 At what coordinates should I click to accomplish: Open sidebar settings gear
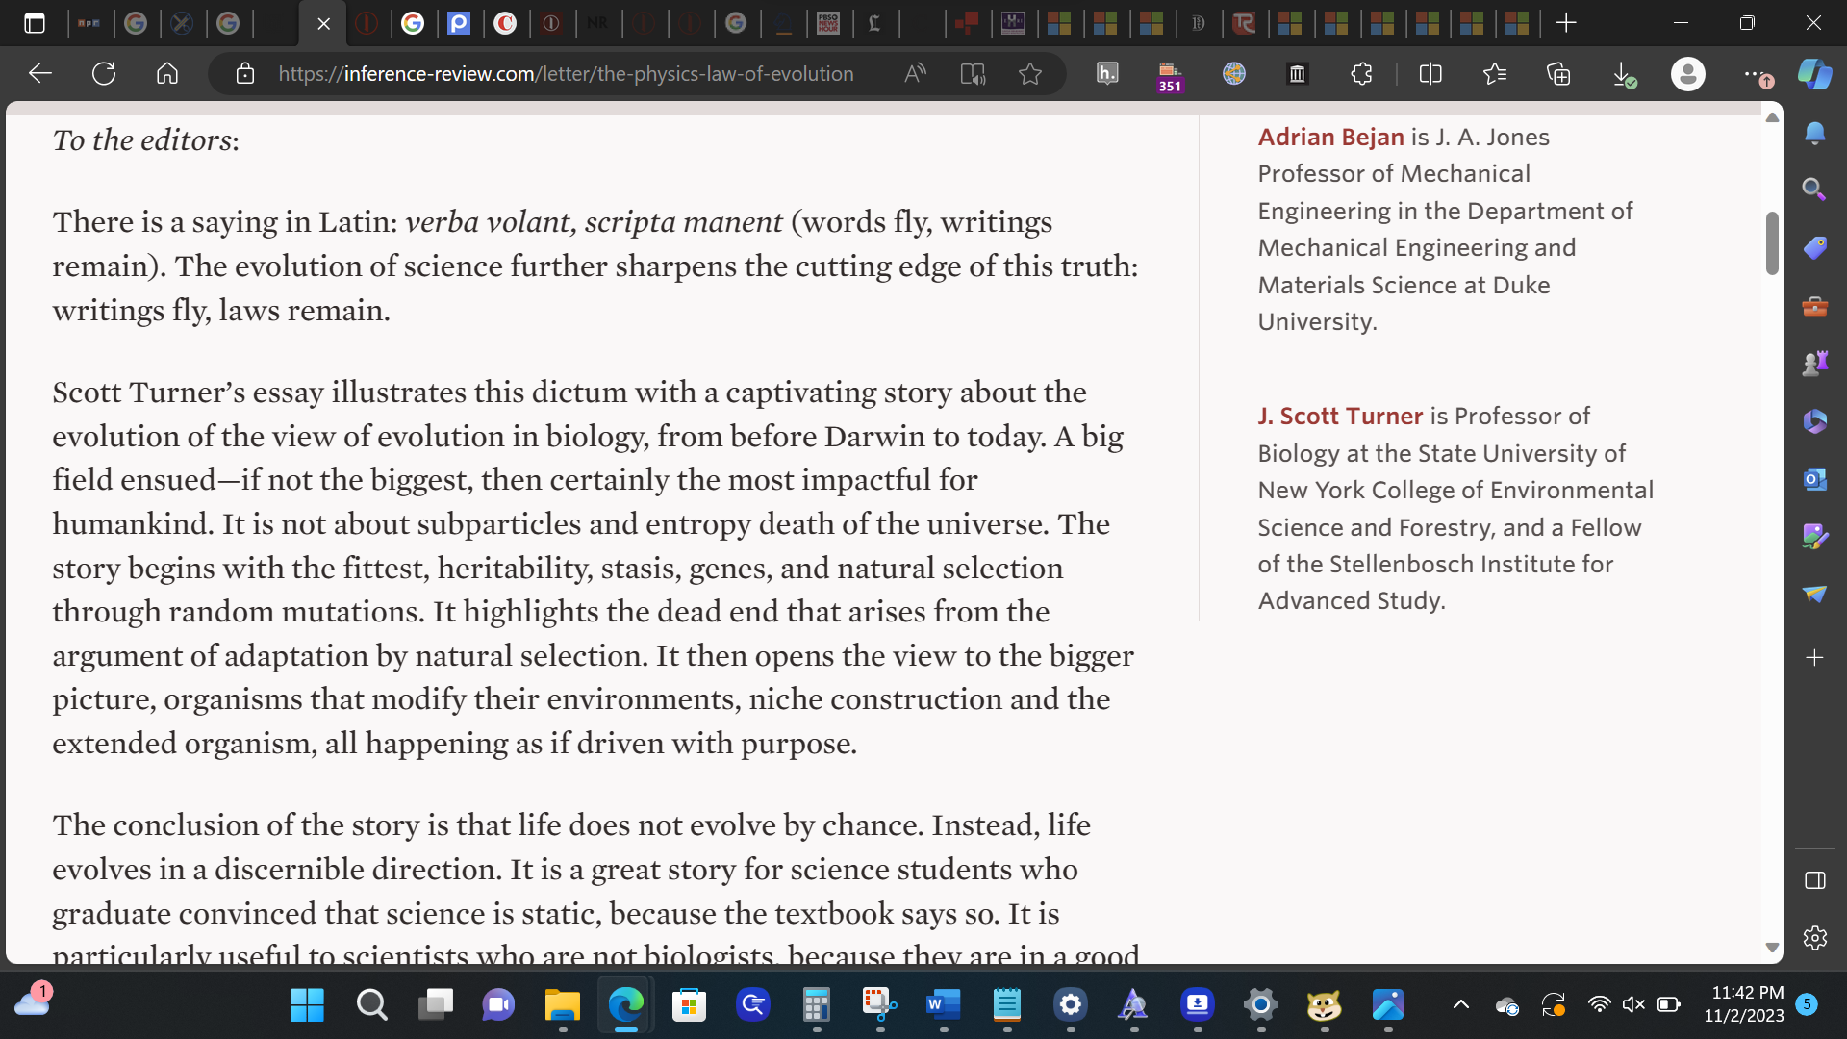(x=1814, y=938)
